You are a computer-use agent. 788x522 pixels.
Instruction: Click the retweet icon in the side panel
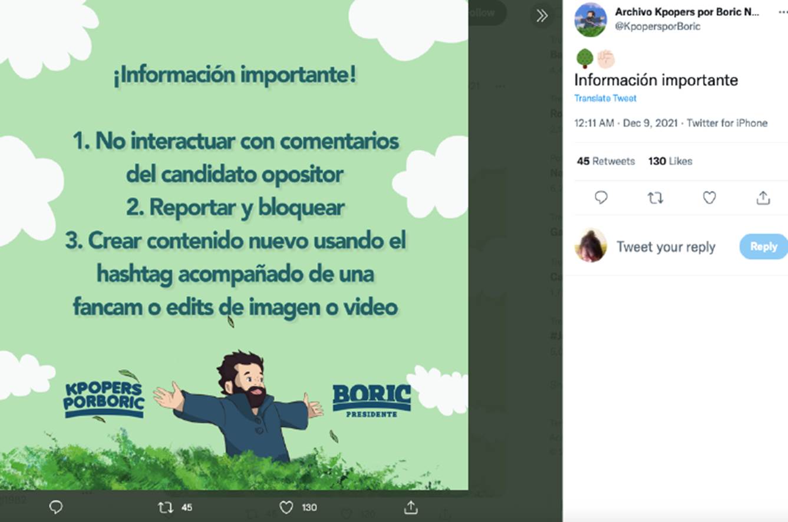(655, 198)
